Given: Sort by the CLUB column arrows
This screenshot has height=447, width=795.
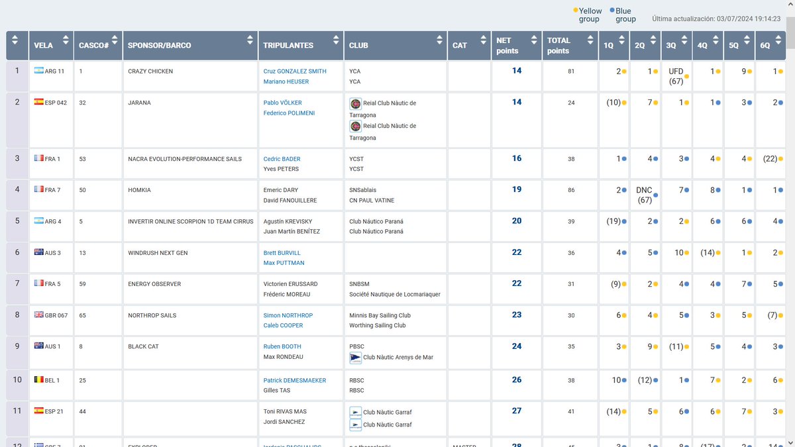Looking at the screenshot, I should pos(440,40).
